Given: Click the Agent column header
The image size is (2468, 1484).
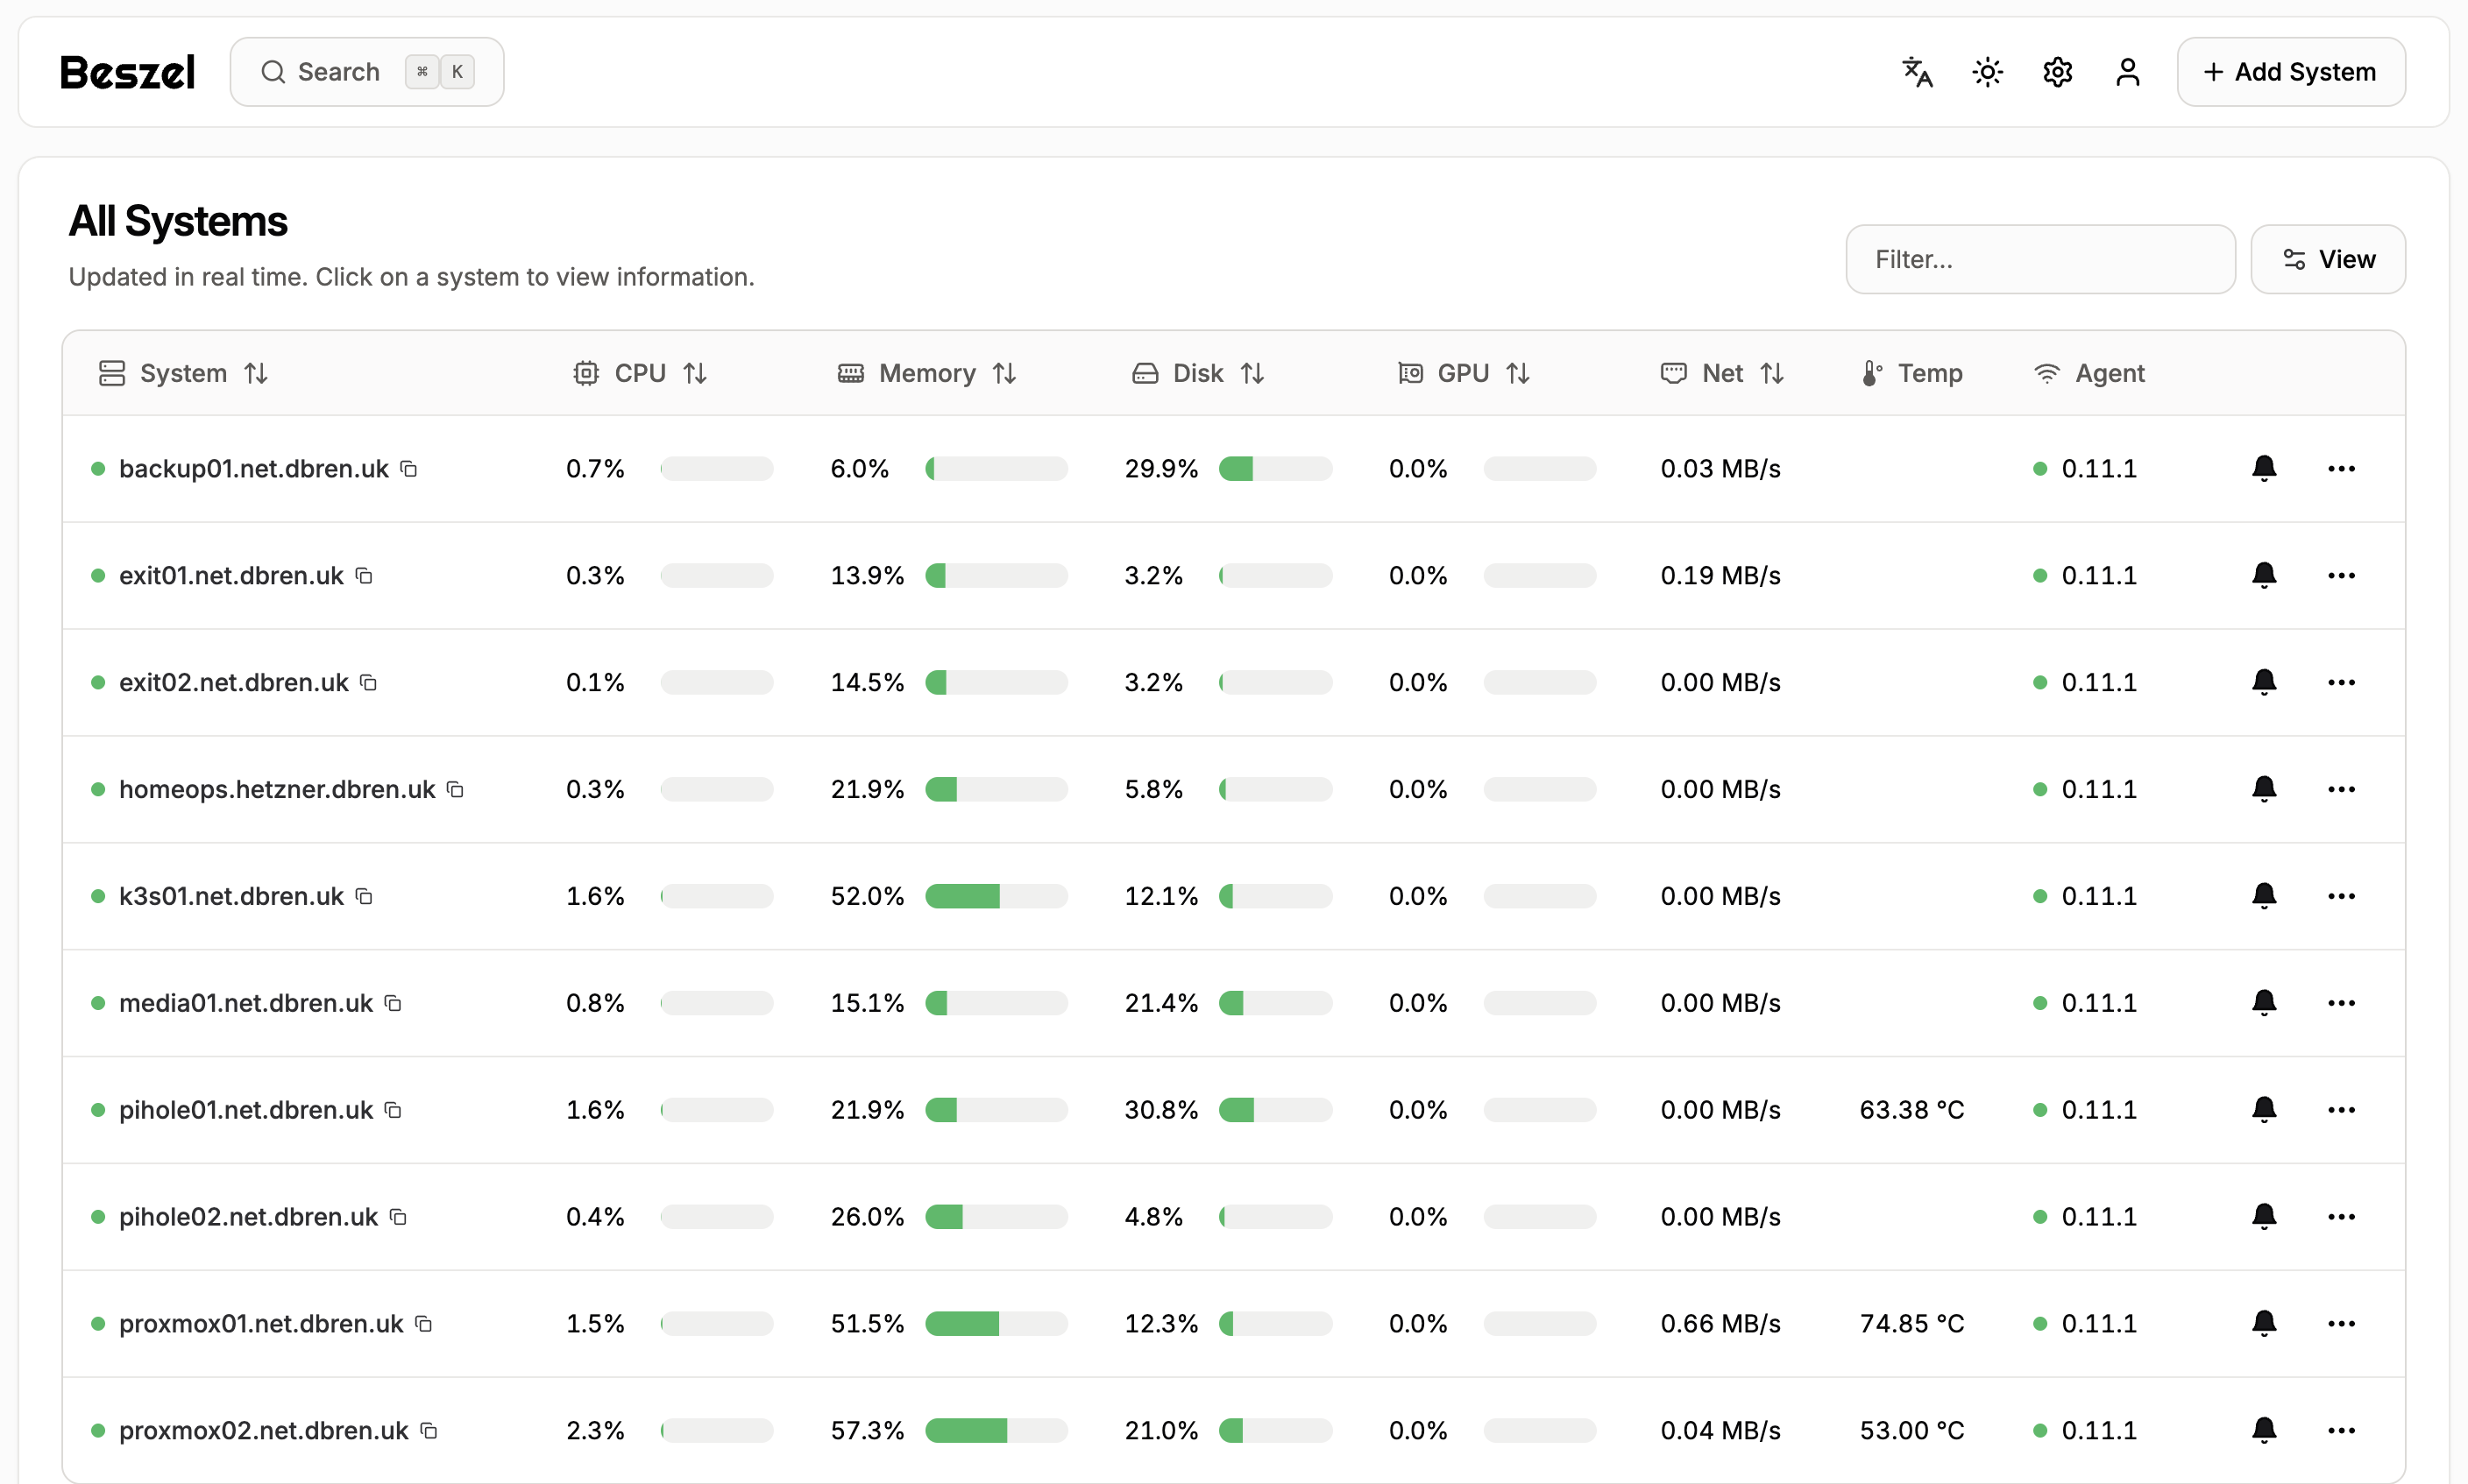Looking at the screenshot, I should click(2089, 373).
